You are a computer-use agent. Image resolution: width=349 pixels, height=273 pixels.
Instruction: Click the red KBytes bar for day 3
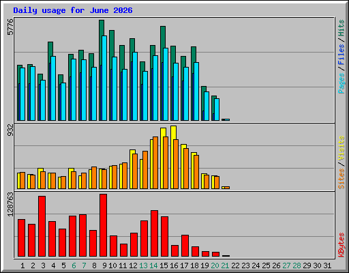[x=42, y=226]
